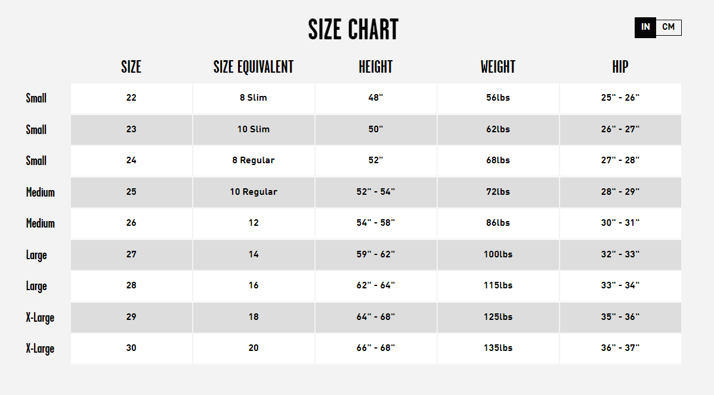Screen dimensions: 714x395
Task: Click the SIZE CHART heading
Action: [x=353, y=30]
